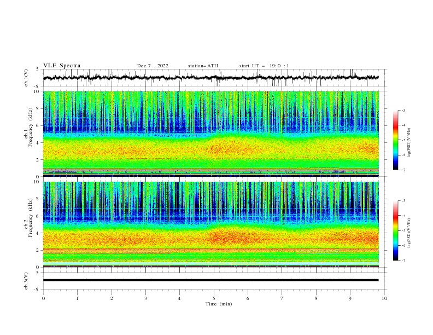Click the ch.1 voltage waveform trace
Image resolution: width=433 pixels, height=335 pixels.
[210, 78]
